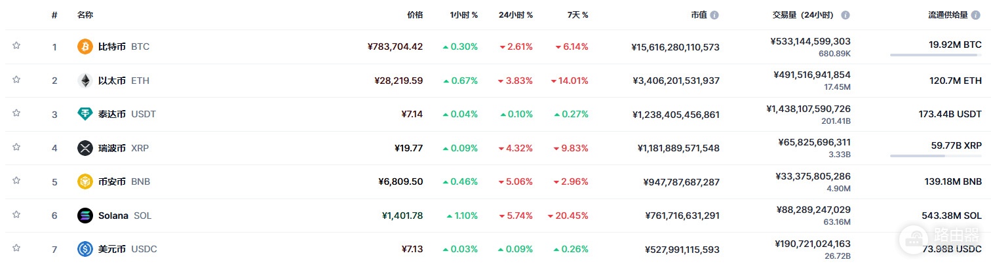The width and height of the screenshot is (991, 266).
Task: Click the XRP coin logo
Action: click(85, 148)
